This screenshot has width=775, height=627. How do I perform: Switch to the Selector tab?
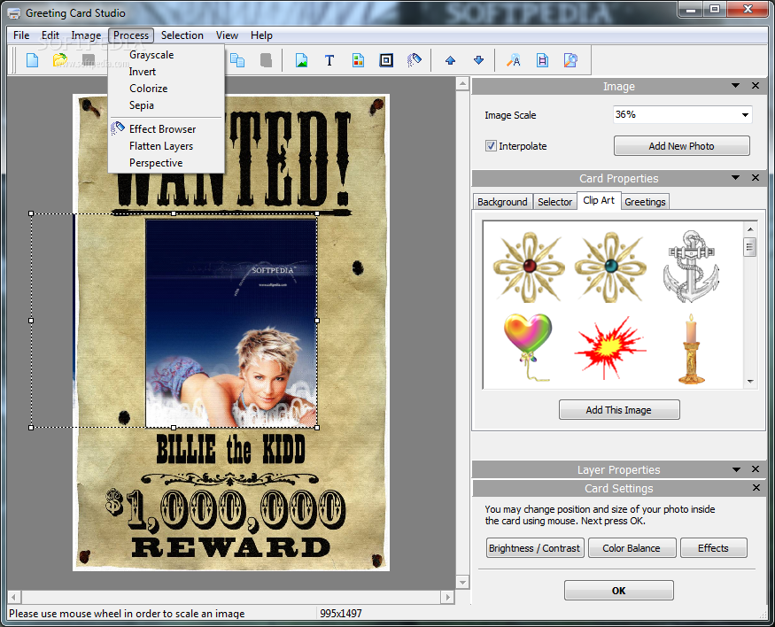[554, 202]
